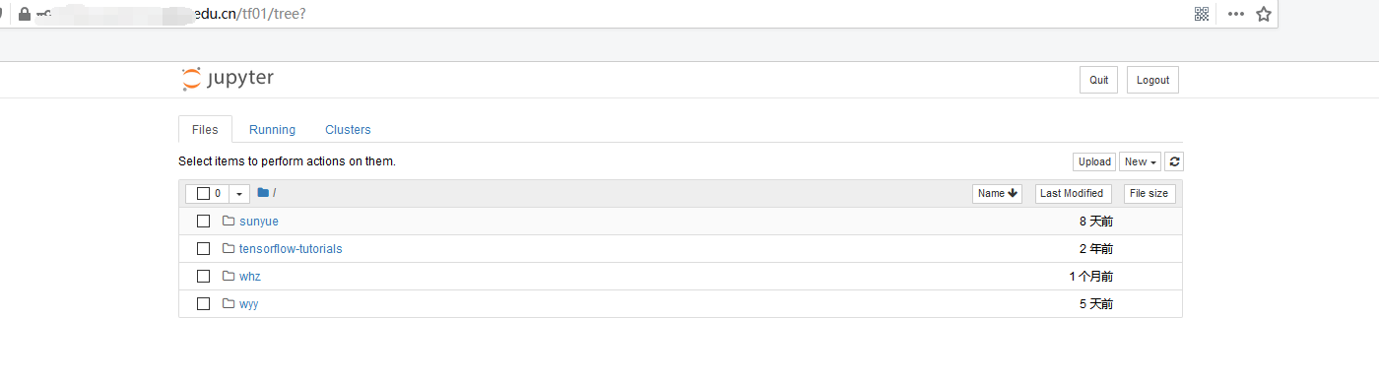Open the wyy folder link

coord(248,303)
